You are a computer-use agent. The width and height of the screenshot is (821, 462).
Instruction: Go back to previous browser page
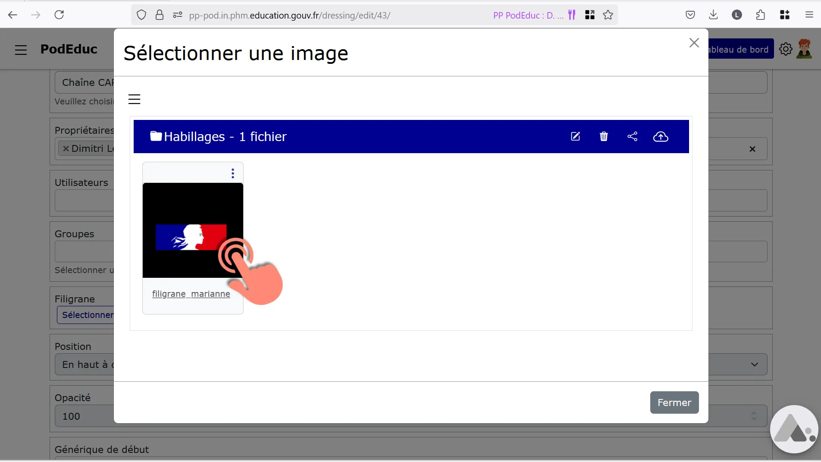pos(13,15)
